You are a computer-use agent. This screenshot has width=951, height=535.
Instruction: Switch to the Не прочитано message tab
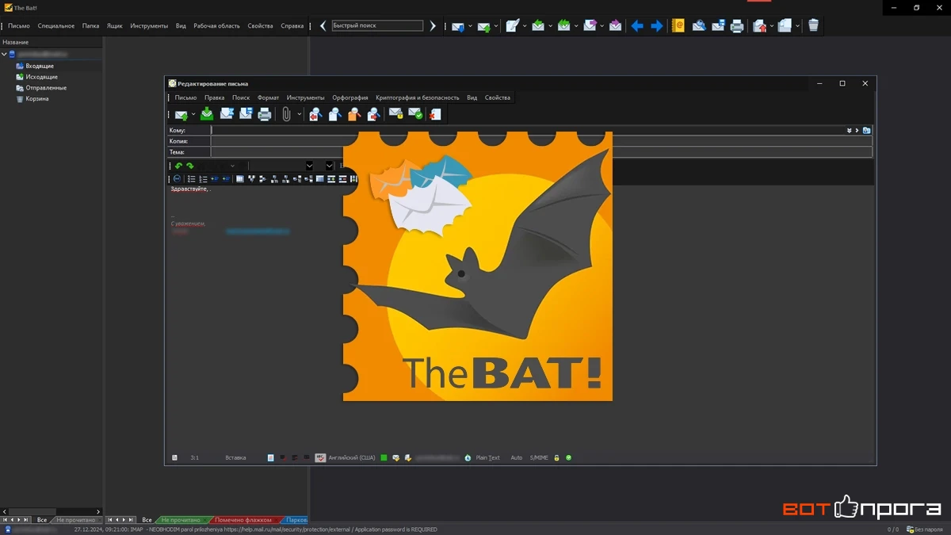click(x=181, y=520)
